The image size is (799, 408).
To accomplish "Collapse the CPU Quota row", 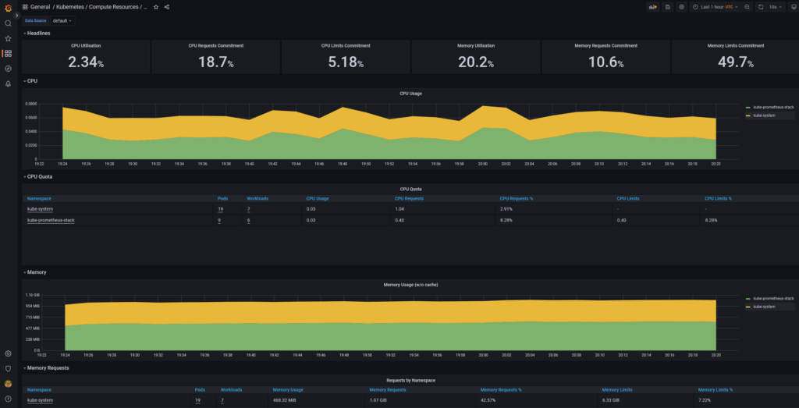I will (x=37, y=177).
